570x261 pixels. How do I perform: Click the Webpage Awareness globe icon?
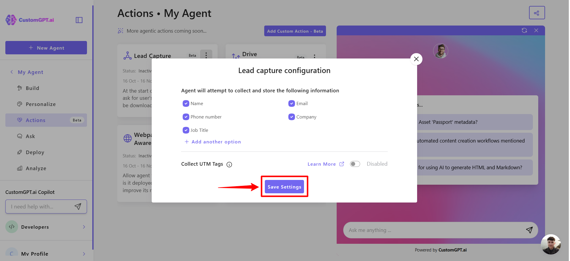point(127,138)
